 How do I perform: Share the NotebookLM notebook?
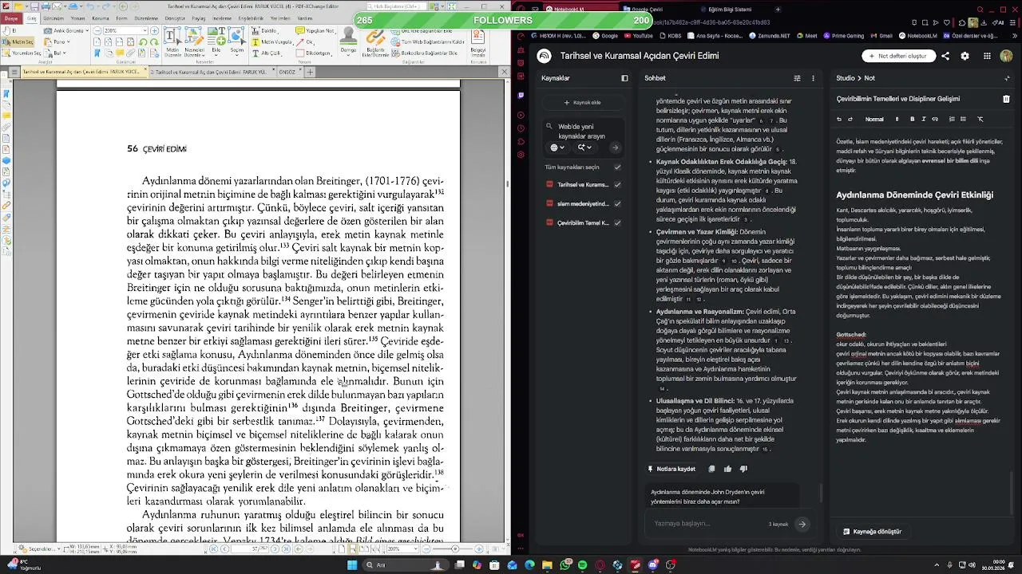pyautogui.click(x=945, y=56)
